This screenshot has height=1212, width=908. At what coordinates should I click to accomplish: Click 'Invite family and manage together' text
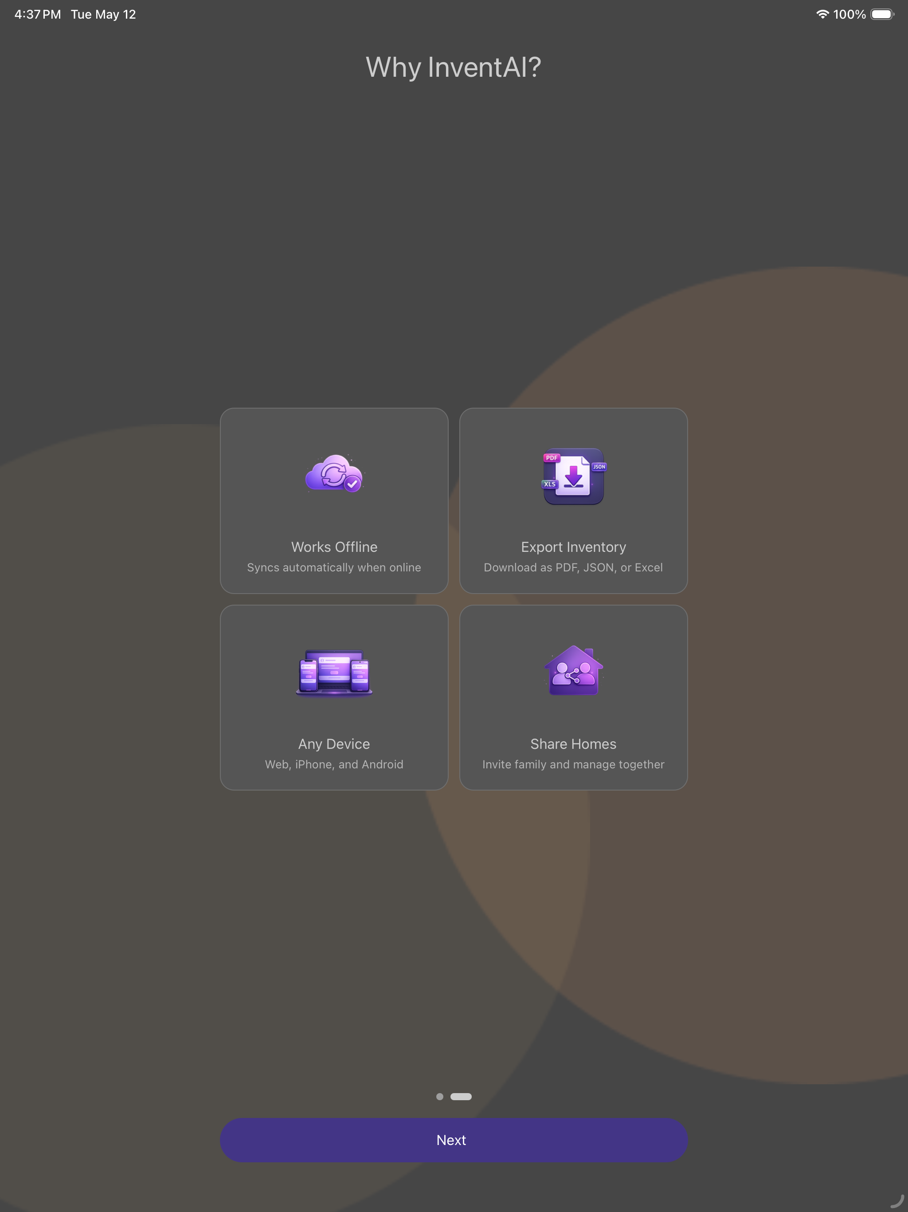(573, 764)
